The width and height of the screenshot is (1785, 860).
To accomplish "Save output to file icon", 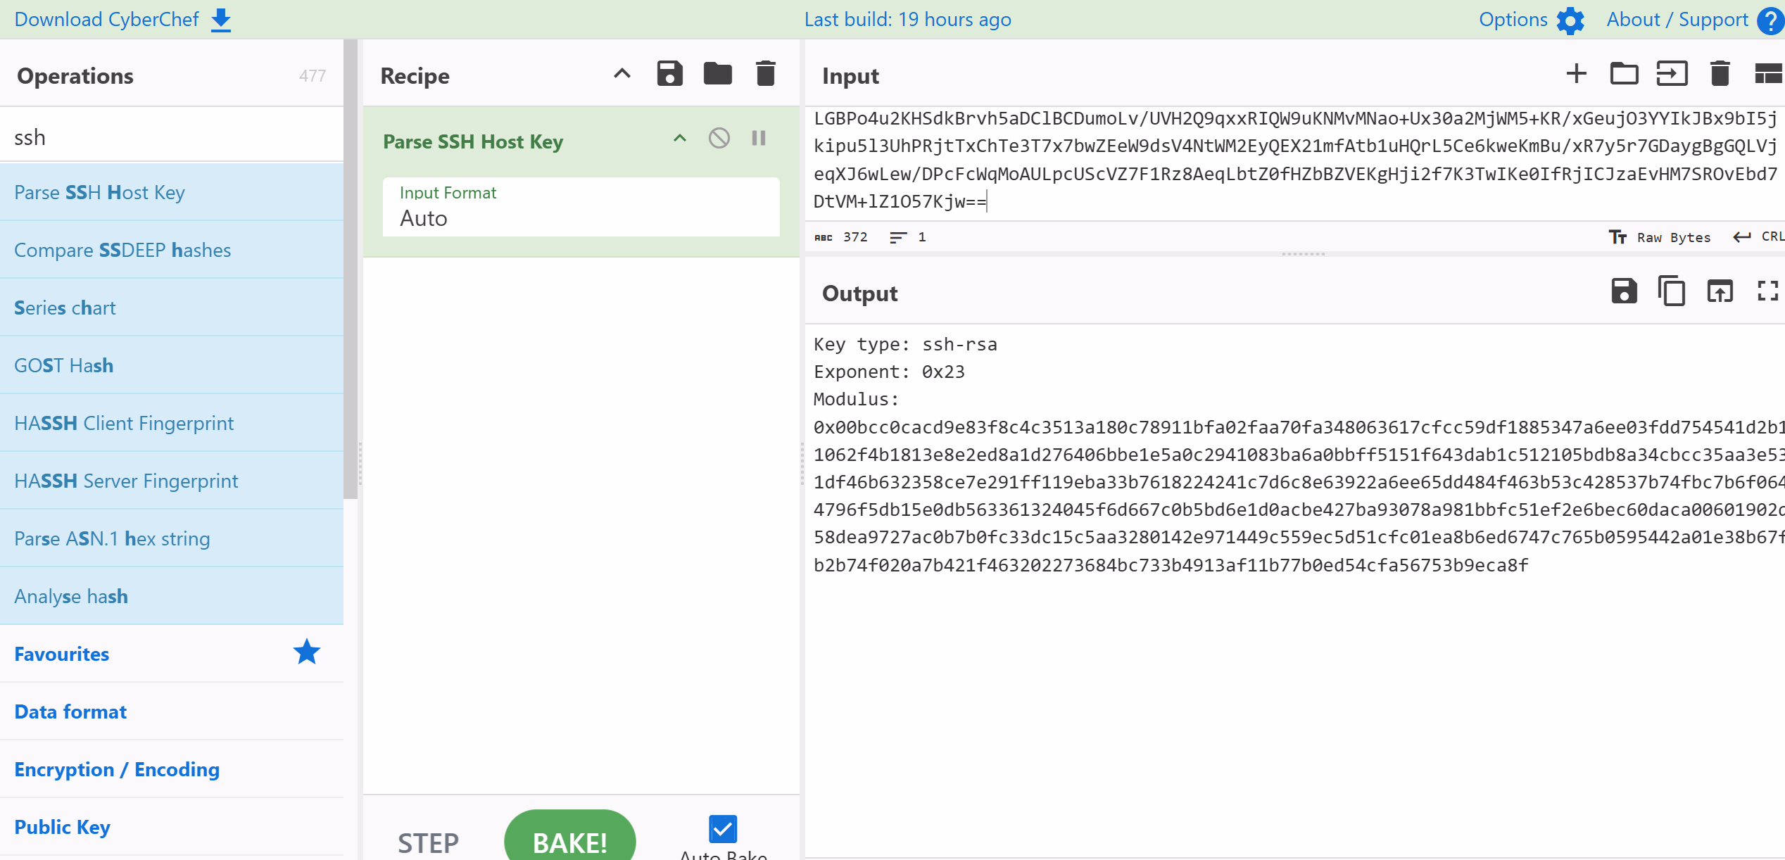I will point(1624,291).
